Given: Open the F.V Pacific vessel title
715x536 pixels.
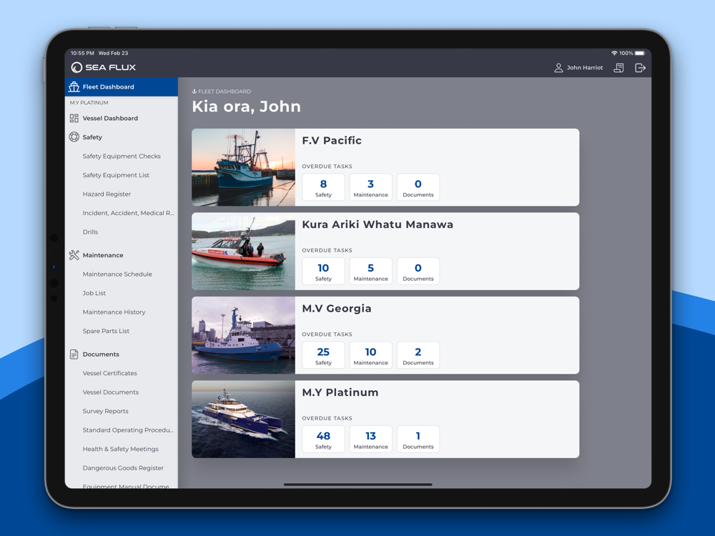Looking at the screenshot, I should [x=332, y=140].
